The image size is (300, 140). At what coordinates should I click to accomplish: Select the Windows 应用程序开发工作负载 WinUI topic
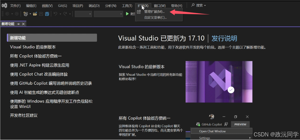tap(51, 104)
